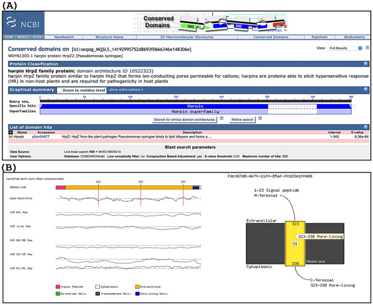The image size is (373, 305).
Task: Click help icon in List of domain hits header
Action: tap(366, 127)
